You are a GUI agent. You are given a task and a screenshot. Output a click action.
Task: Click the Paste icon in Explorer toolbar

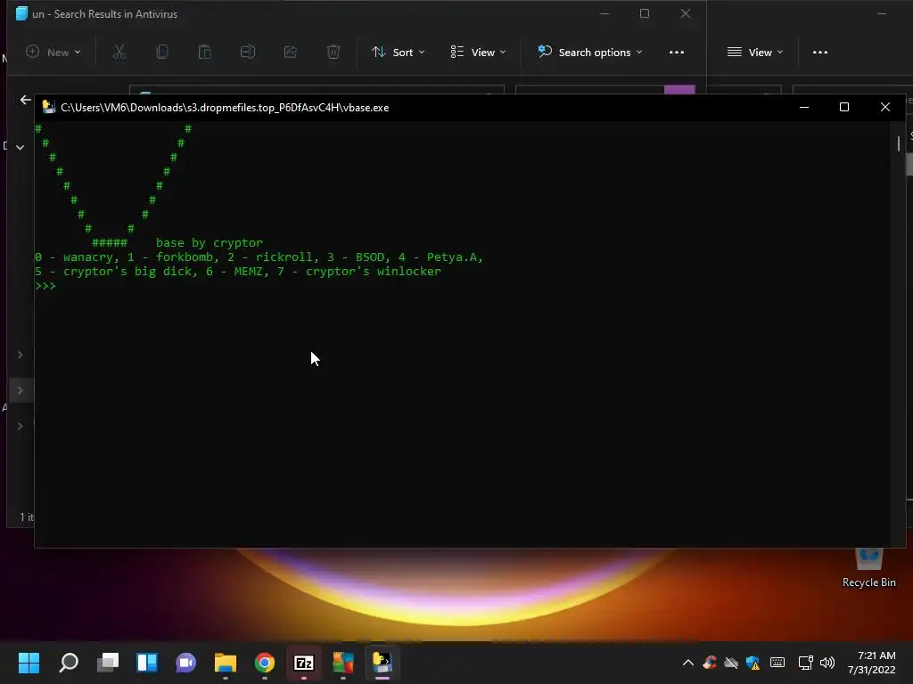pyautogui.click(x=204, y=53)
